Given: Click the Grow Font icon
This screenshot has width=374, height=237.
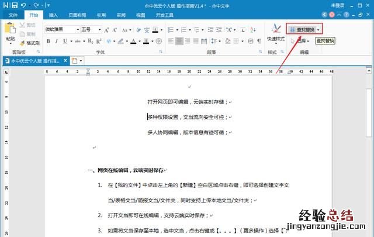Looking at the screenshot, I should tap(106, 30).
